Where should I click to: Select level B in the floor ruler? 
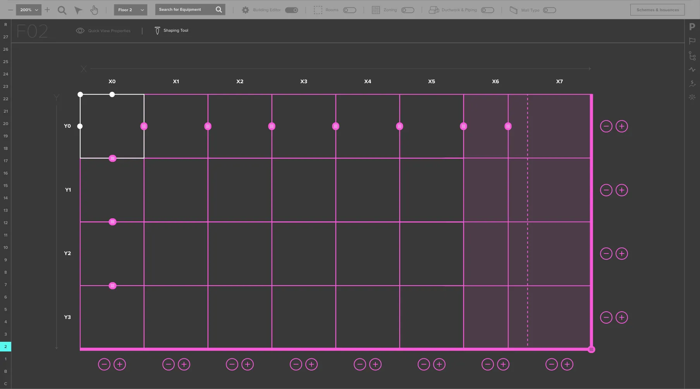(5, 371)
